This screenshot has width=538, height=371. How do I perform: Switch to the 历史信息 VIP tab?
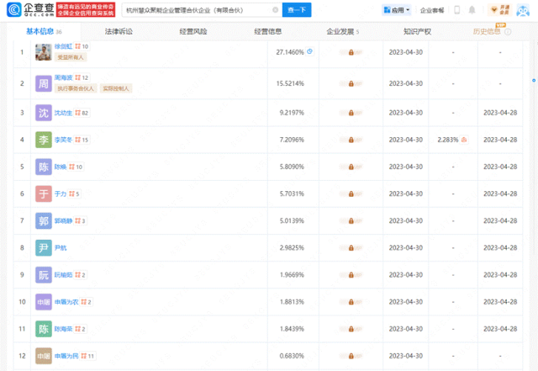point(487,32)
